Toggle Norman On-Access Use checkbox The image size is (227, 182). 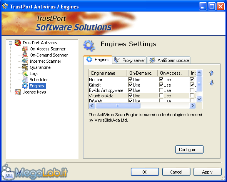pos(161,79)
